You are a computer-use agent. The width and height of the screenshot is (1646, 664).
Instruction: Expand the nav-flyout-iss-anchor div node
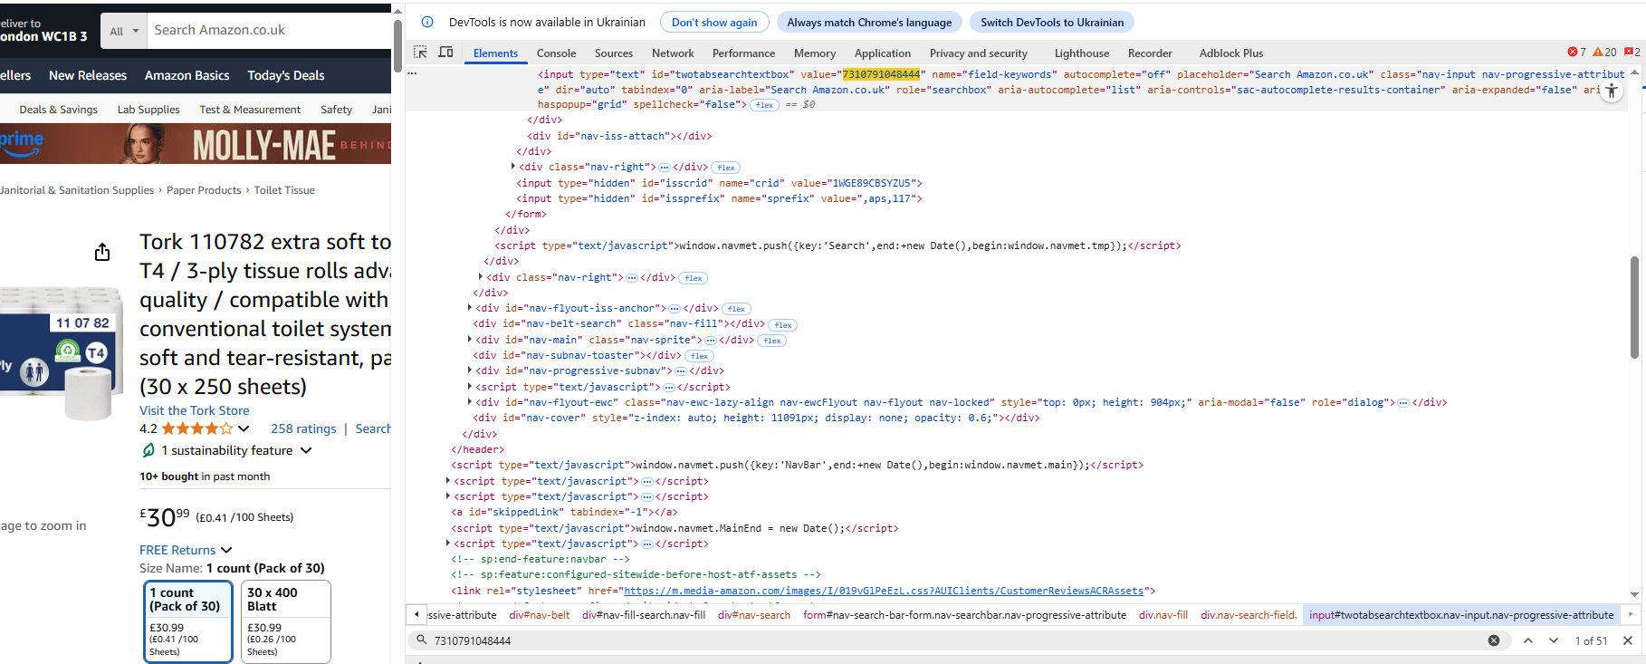tap(470, 308)
